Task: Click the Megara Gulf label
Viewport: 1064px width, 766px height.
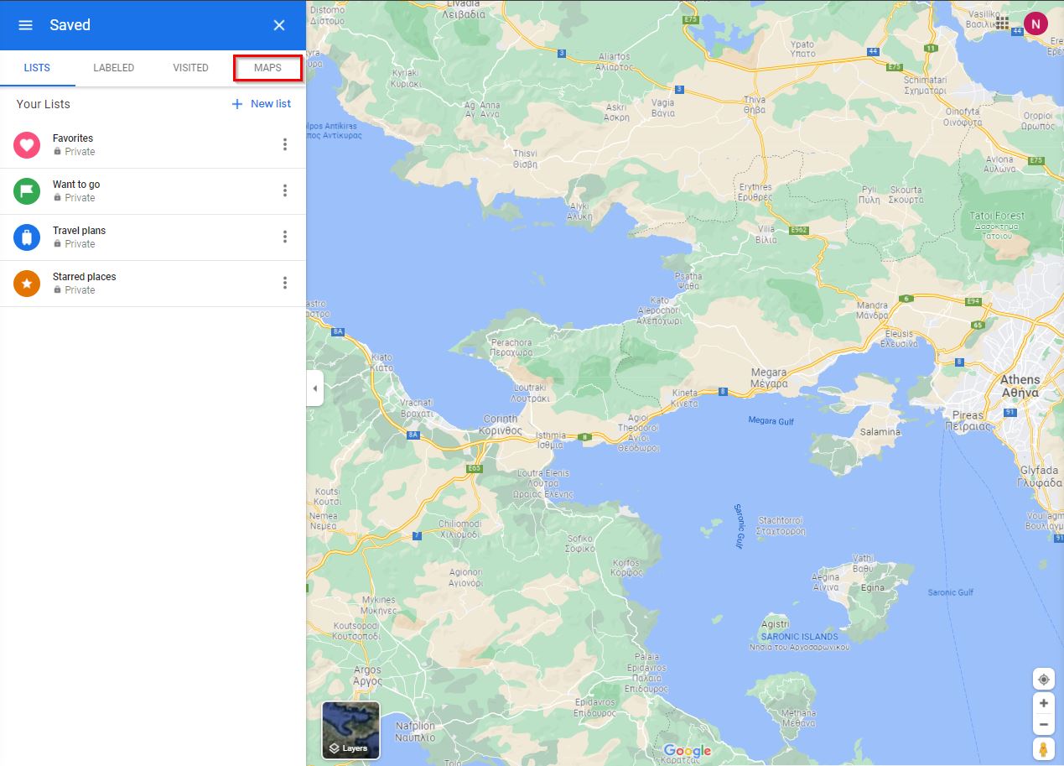Action: tap(771, 421)
